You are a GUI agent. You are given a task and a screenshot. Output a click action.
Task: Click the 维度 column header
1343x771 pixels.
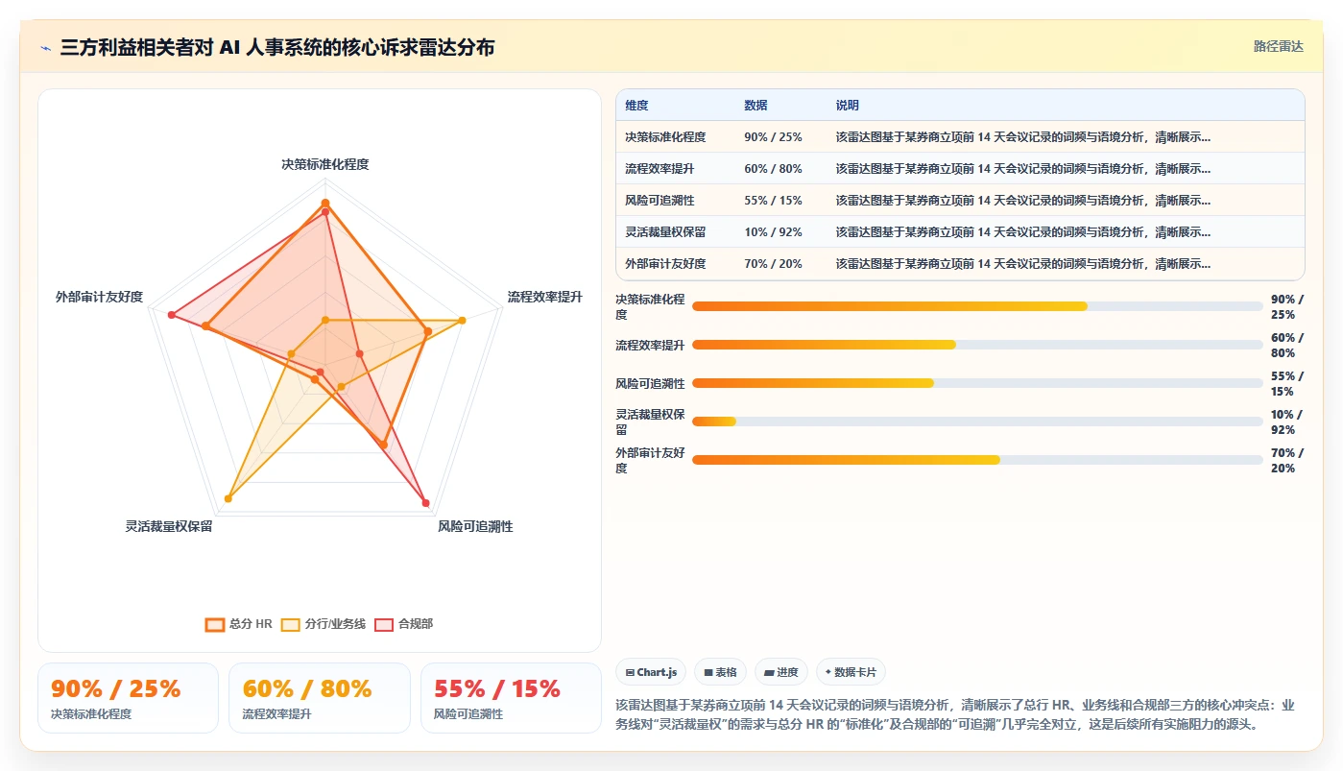[x=637, y=106]
